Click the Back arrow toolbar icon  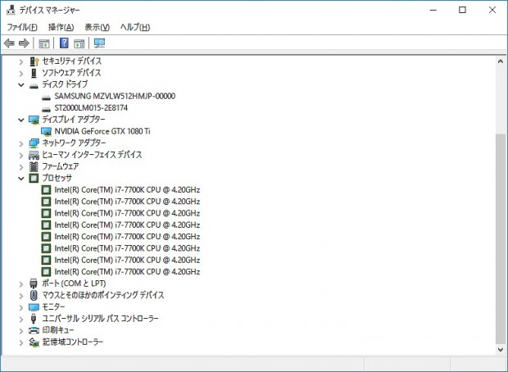9,43
